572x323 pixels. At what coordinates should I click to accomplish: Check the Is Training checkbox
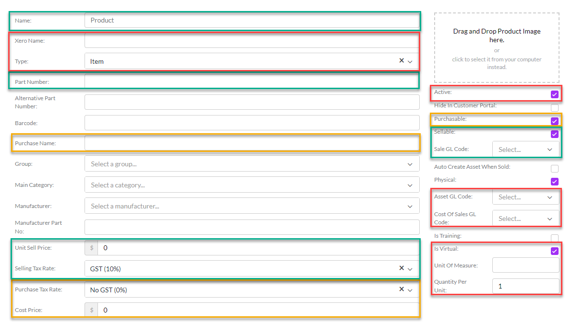(555, 238)
